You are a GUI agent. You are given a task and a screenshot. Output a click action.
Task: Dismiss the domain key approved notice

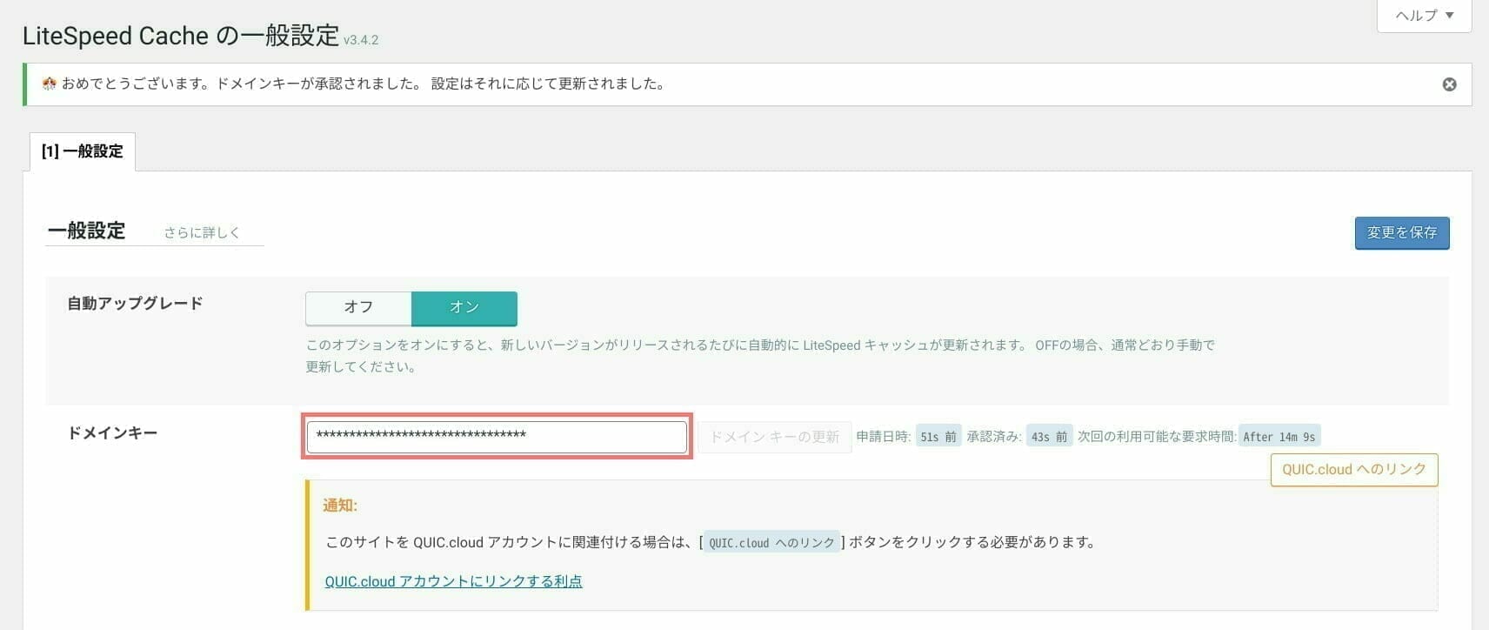coord(1449,84)
